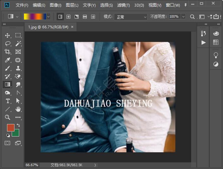
Task: Select the Horizontal Type tool
Action: coord(8,101)
